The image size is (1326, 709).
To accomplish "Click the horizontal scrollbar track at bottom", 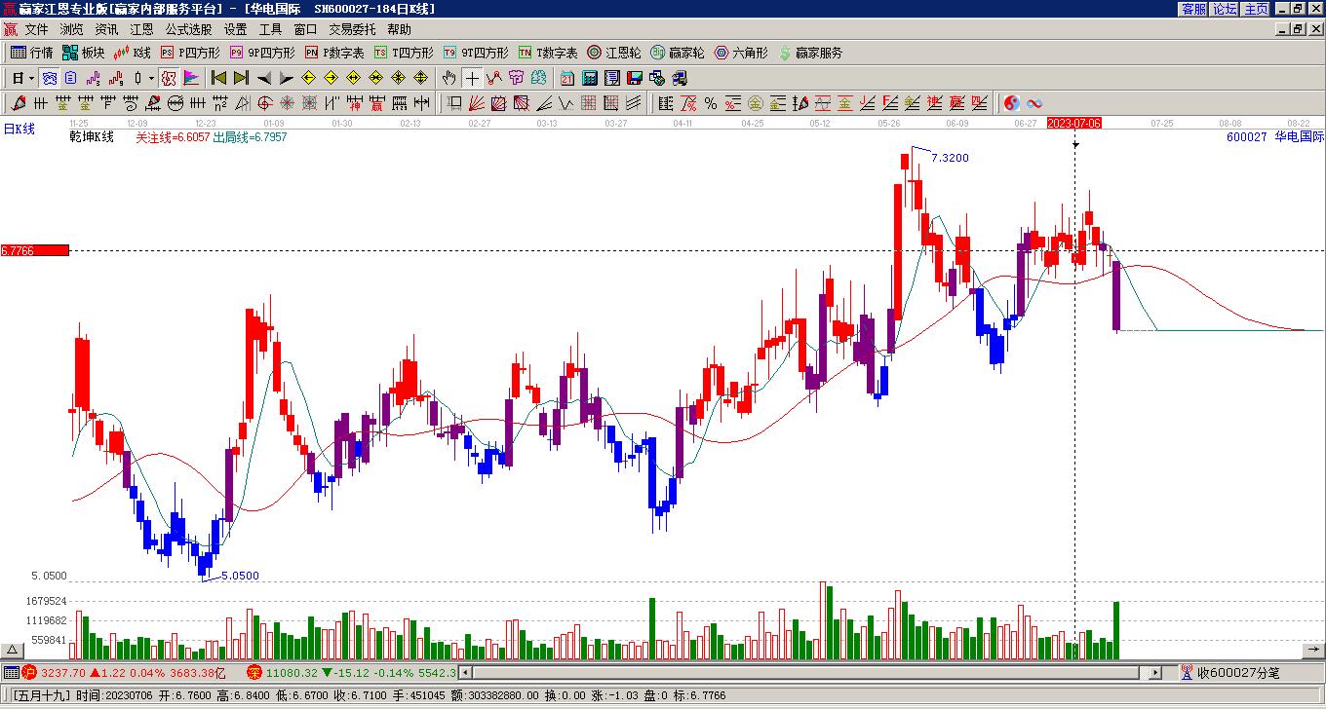I will click(x=799, y=672).
